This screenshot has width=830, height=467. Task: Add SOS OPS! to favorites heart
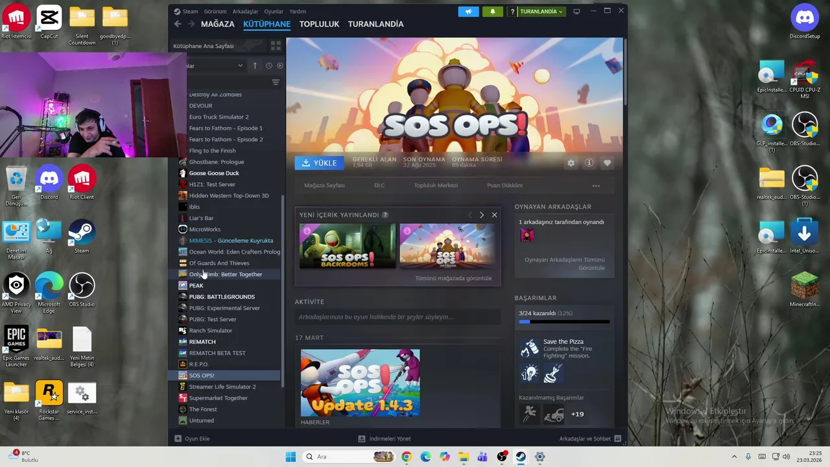[607, 163]
